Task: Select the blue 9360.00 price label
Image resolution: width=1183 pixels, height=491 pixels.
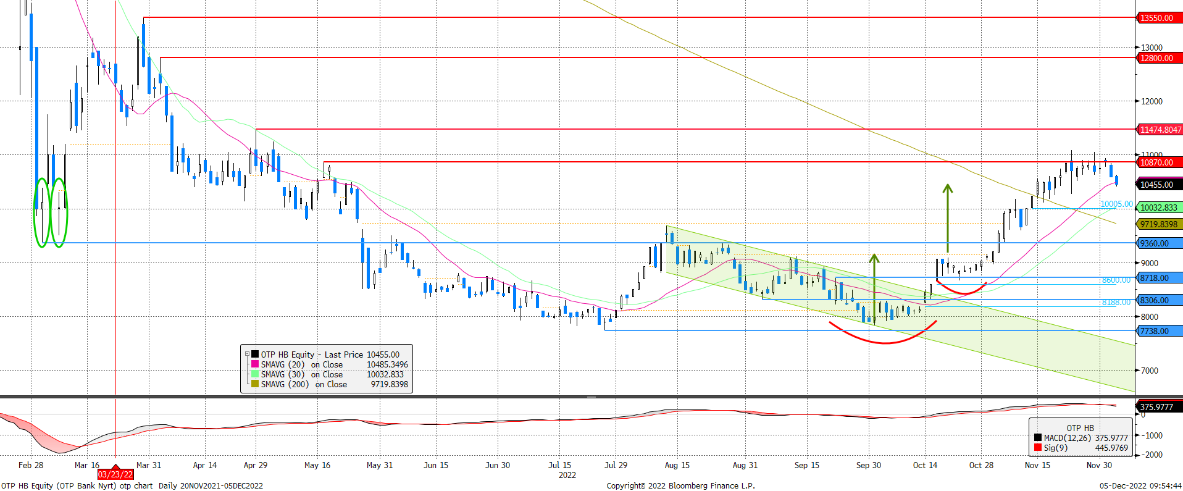Action: coord(1160,243)
